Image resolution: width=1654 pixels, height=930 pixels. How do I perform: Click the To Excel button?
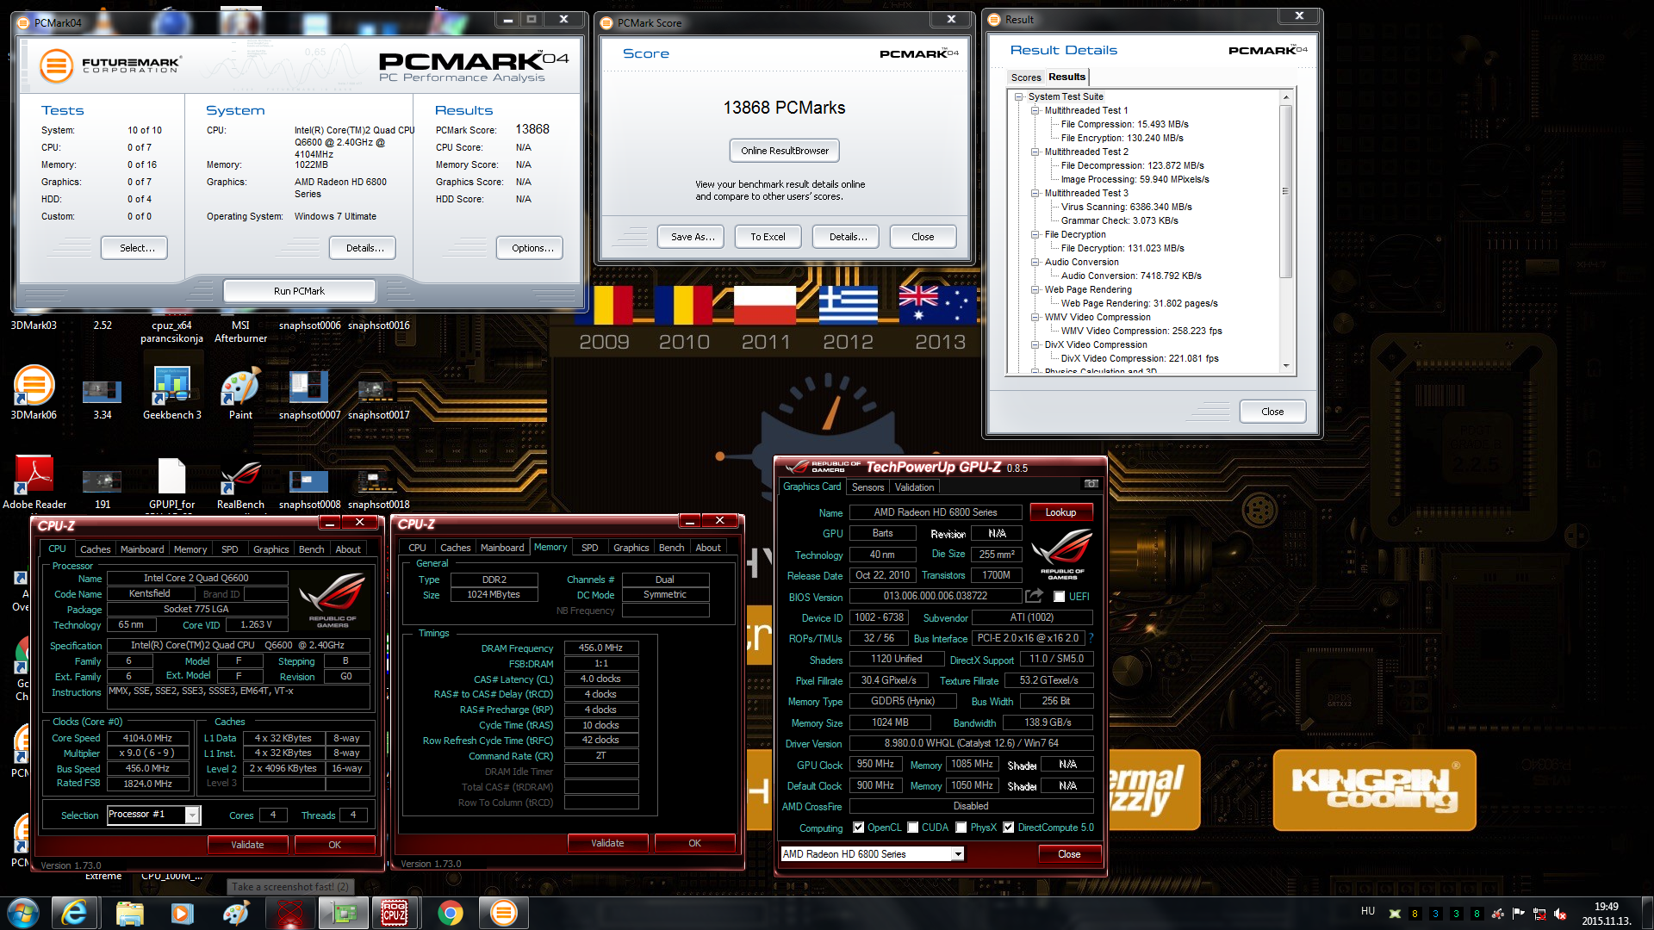point(768,237)
